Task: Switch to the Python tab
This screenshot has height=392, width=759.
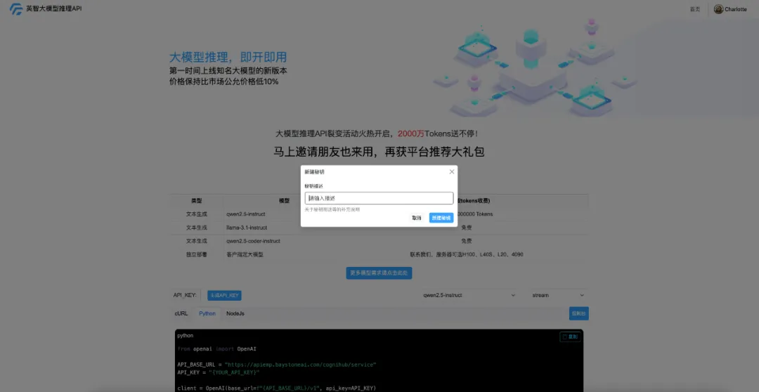Action: (x=207, y=313)
